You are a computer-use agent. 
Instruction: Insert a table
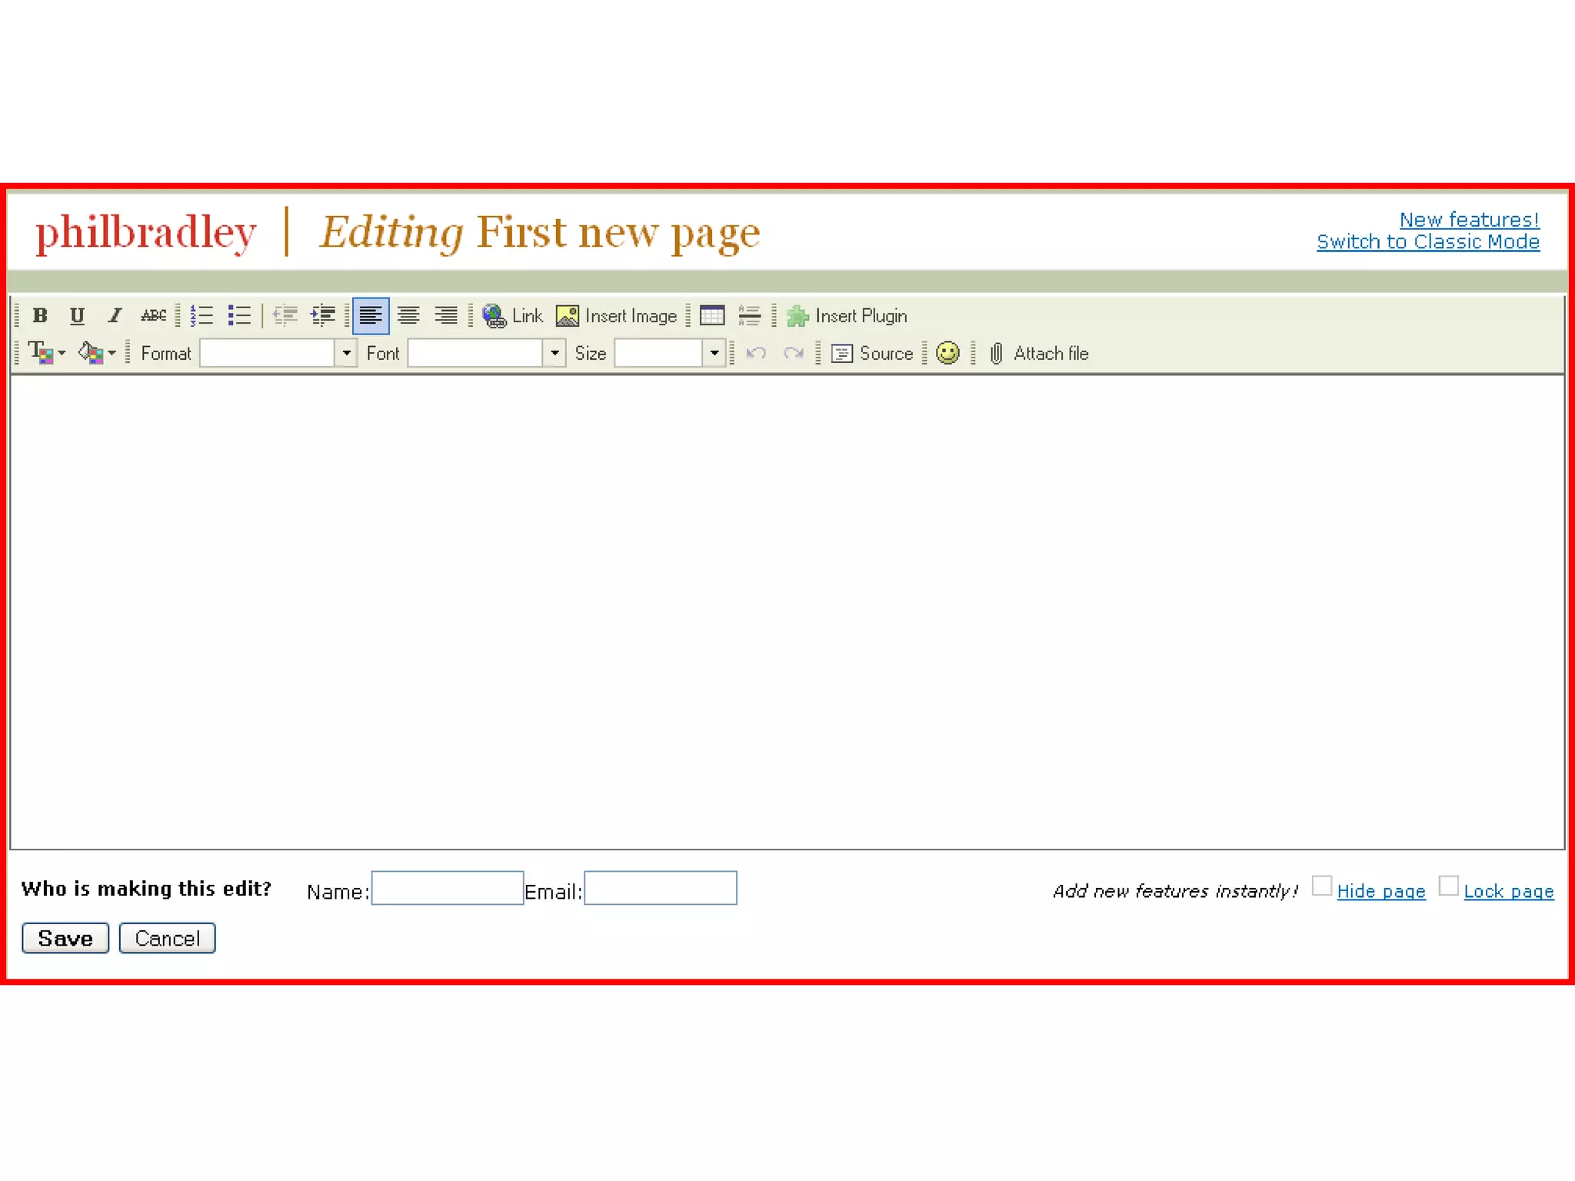(712, 315)
